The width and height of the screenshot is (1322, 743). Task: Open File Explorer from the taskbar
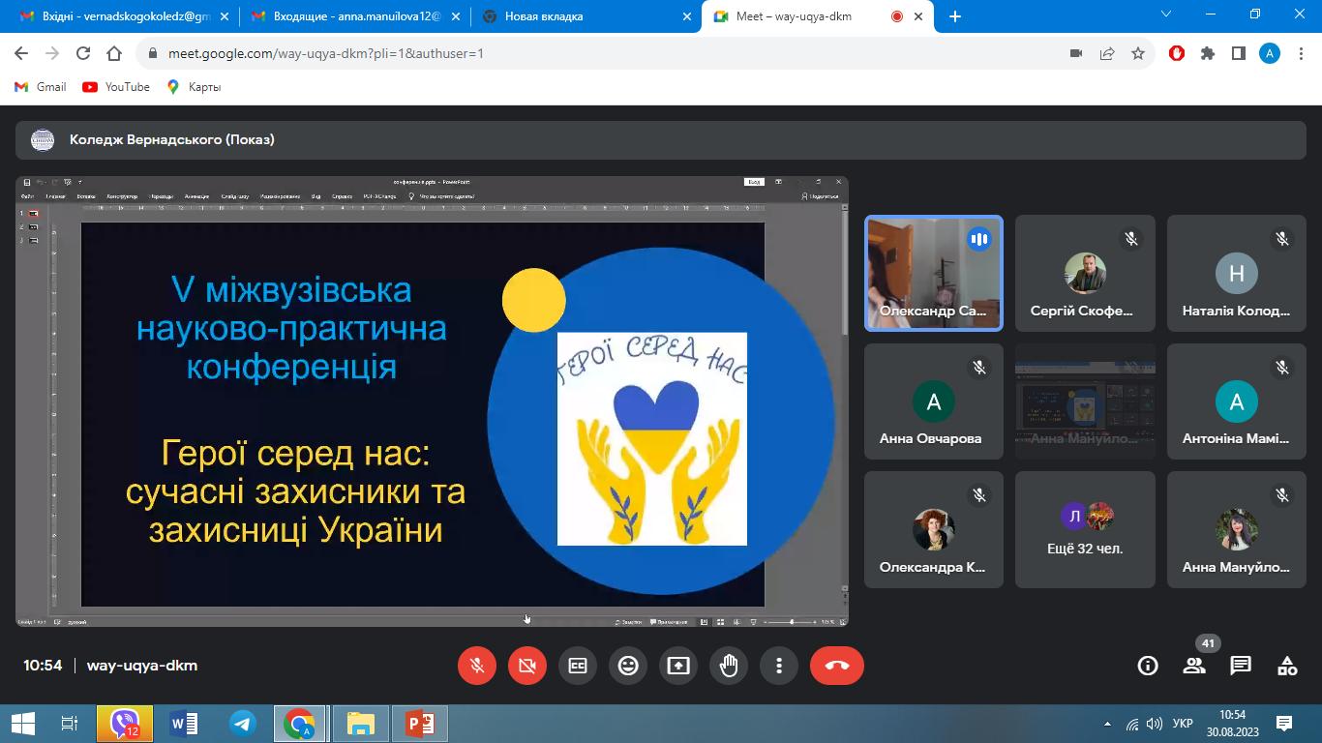360,724
